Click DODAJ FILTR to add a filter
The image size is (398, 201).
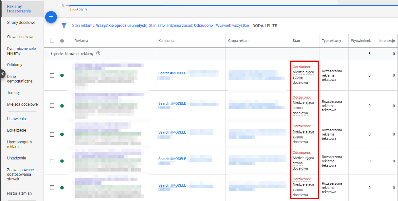pyautogui.click(x=264, y=26)
